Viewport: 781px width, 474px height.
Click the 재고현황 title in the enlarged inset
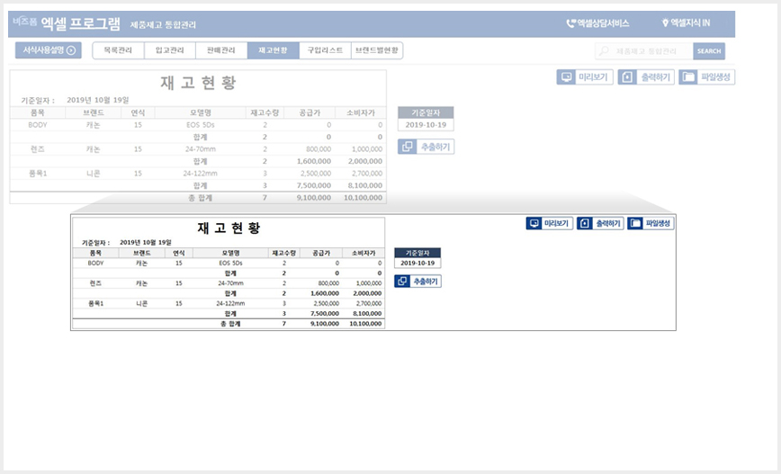(229, 228)
